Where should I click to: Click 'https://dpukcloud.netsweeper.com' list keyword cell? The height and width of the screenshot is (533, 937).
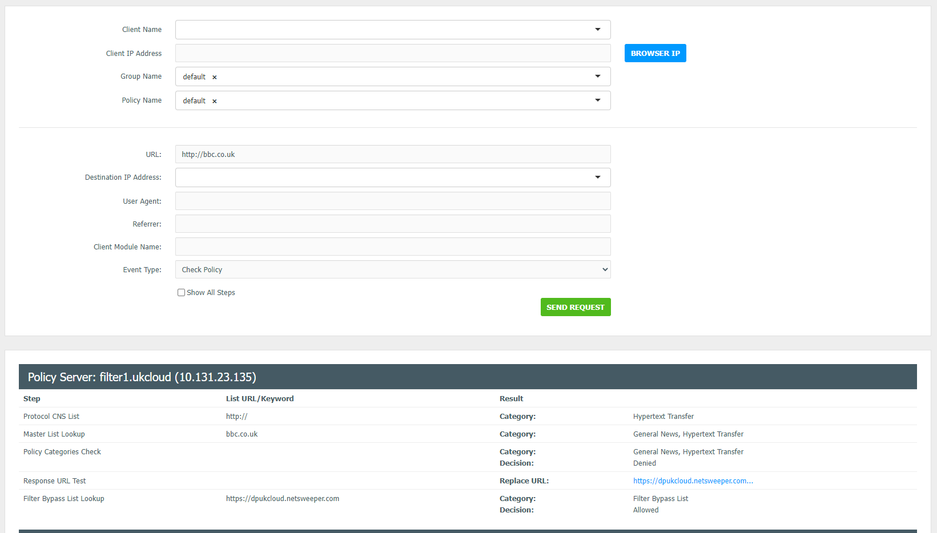point(283,499)
